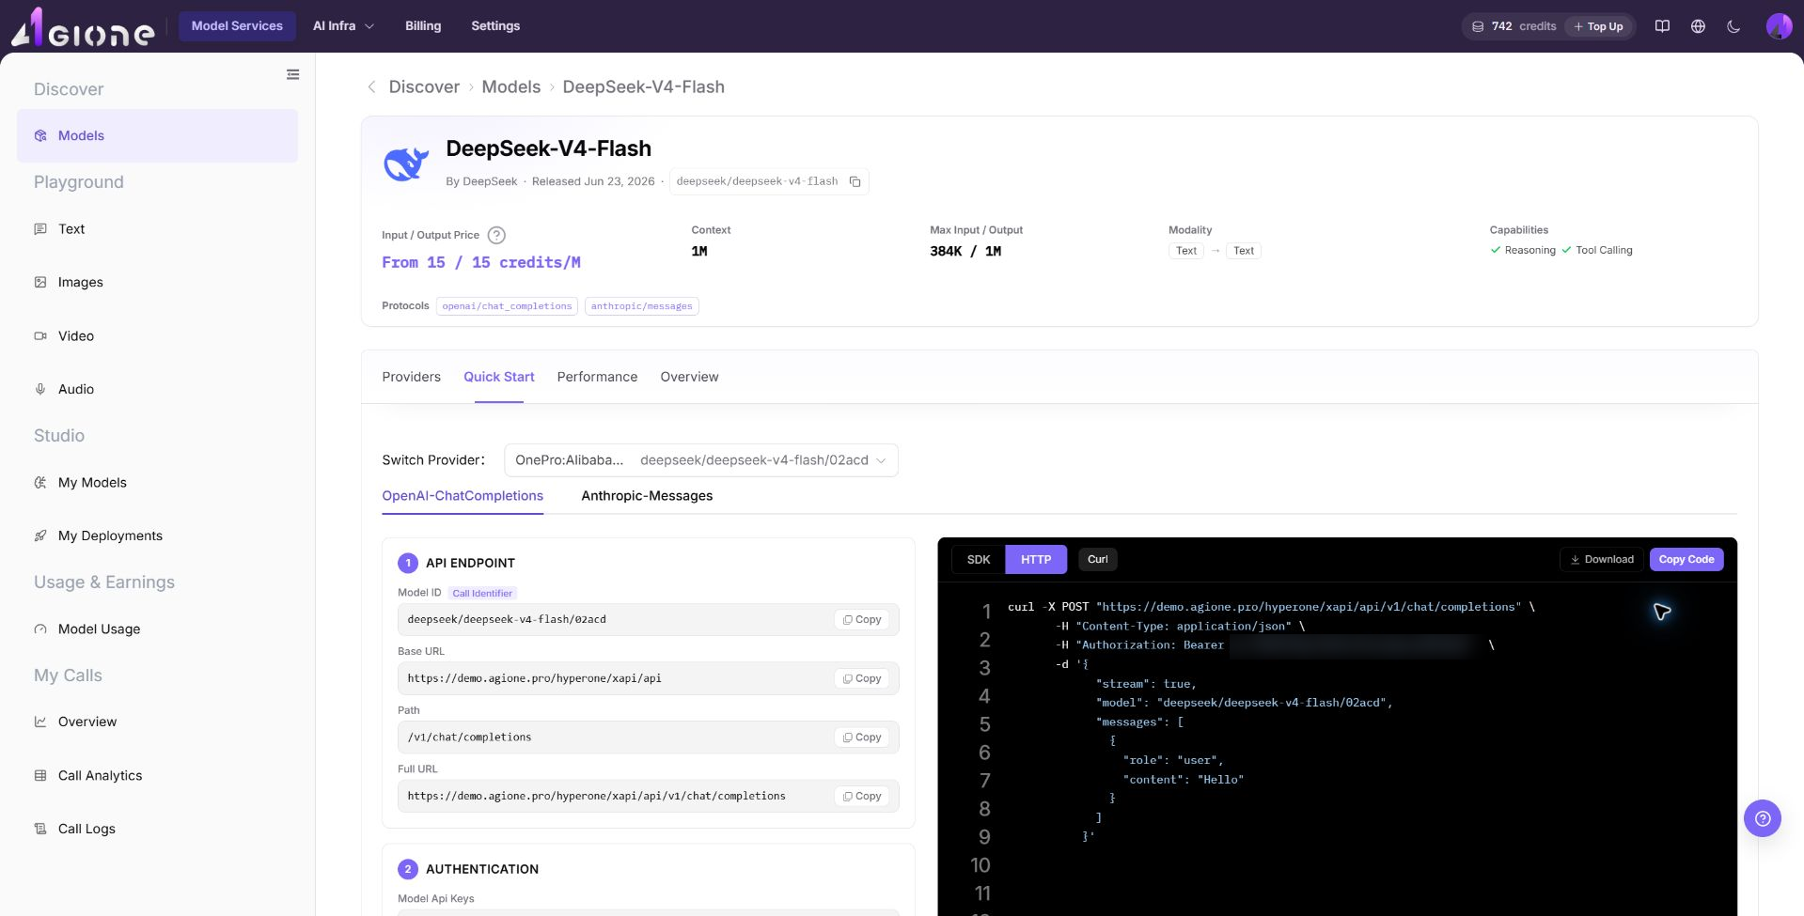Click the DeepSeek whale logo
Viewport: 1804px width, 916px height.
tap(406, 163)
